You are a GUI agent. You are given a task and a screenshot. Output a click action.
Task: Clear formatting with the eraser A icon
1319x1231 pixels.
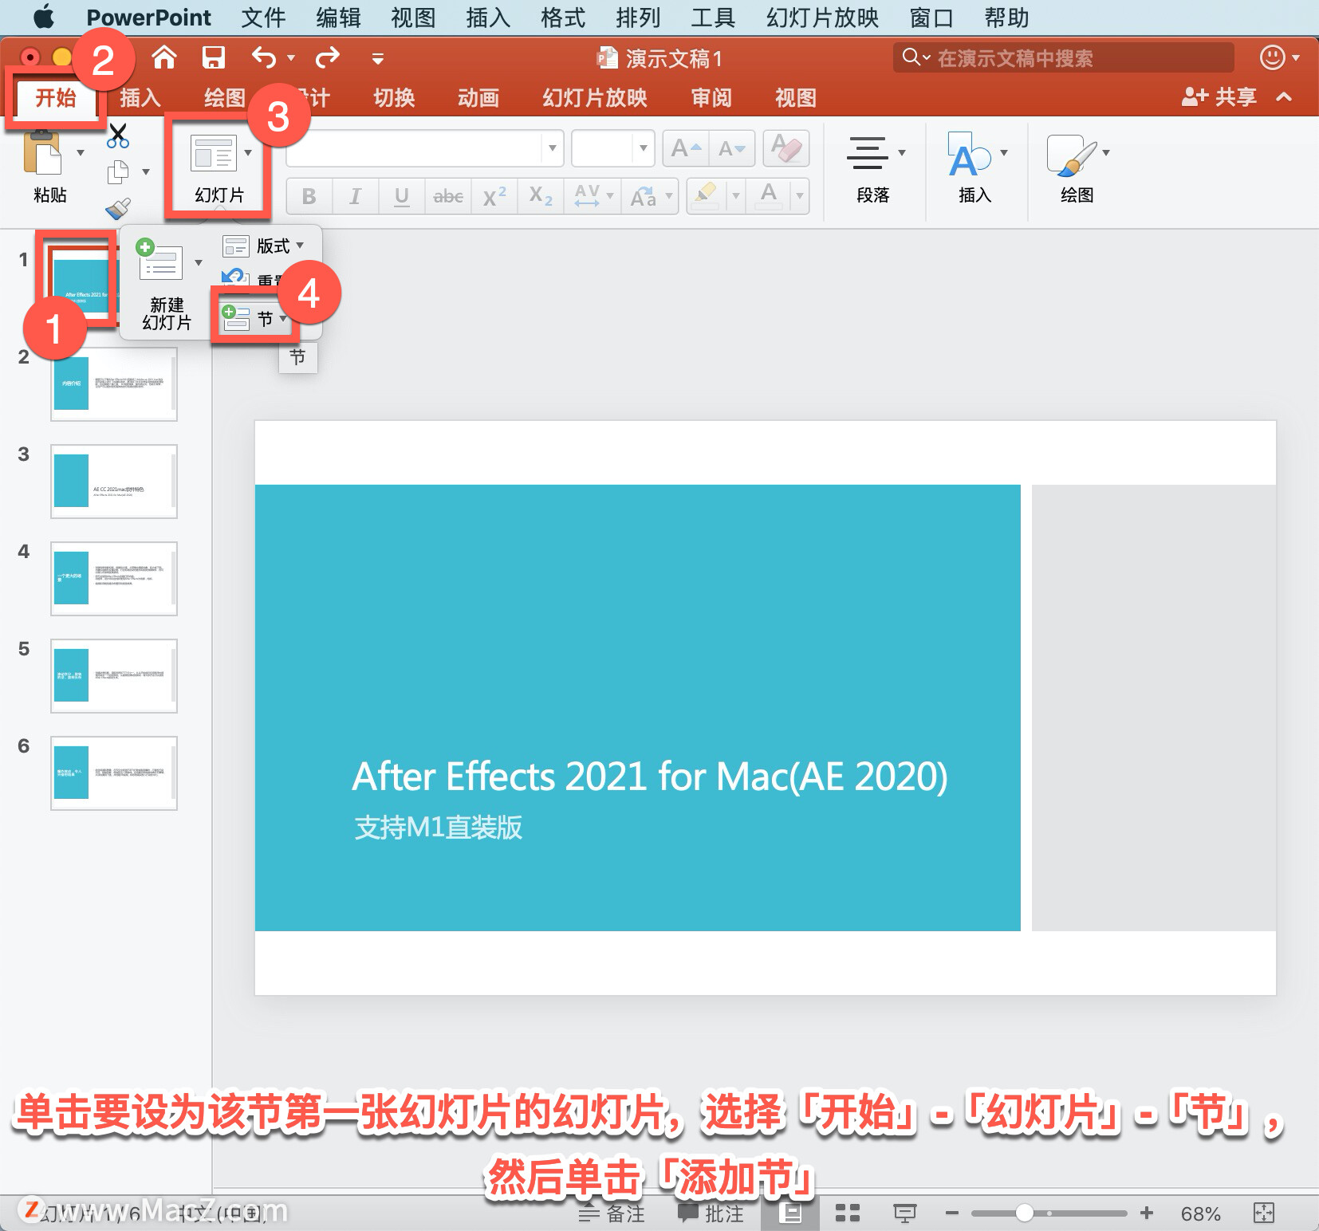(x=786, y=148)
